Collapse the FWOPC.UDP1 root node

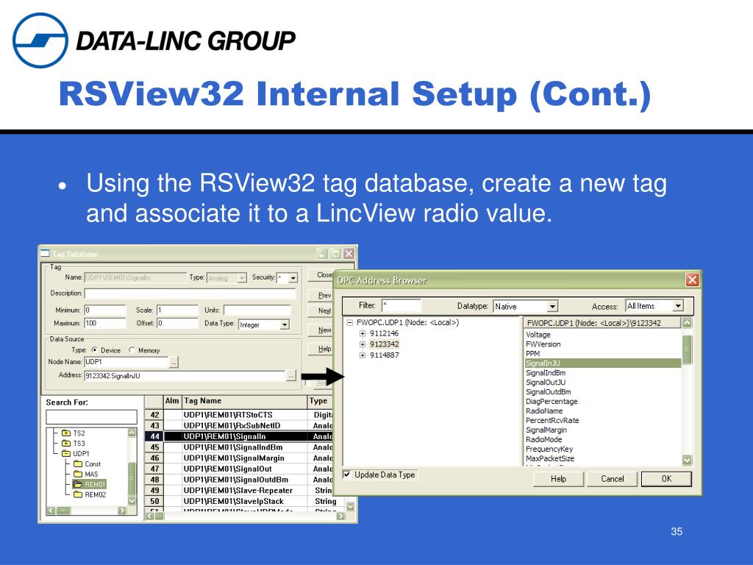coord(349,323)
